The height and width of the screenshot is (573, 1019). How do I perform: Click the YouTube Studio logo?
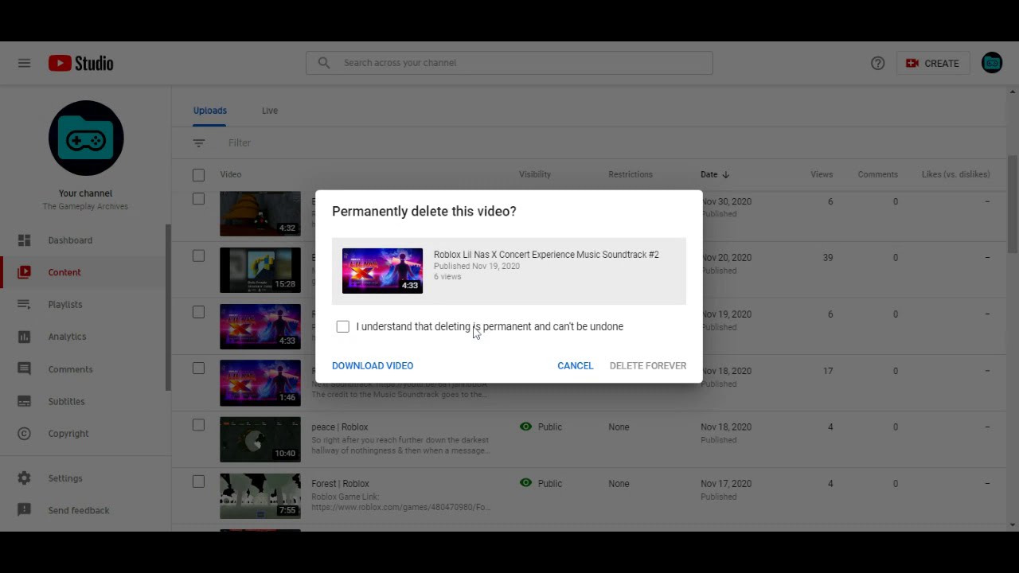(x=80, y=63)
